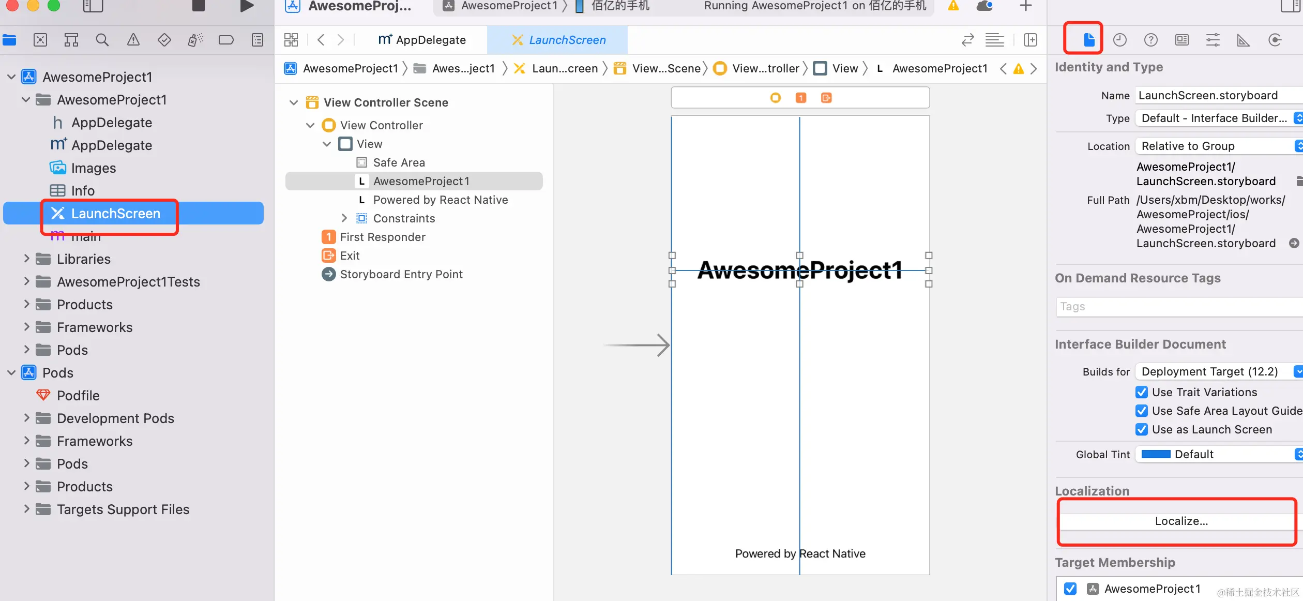Show the Size inspector ruler icon
Screen dimensions: 1303x601
click(1244, 40)
